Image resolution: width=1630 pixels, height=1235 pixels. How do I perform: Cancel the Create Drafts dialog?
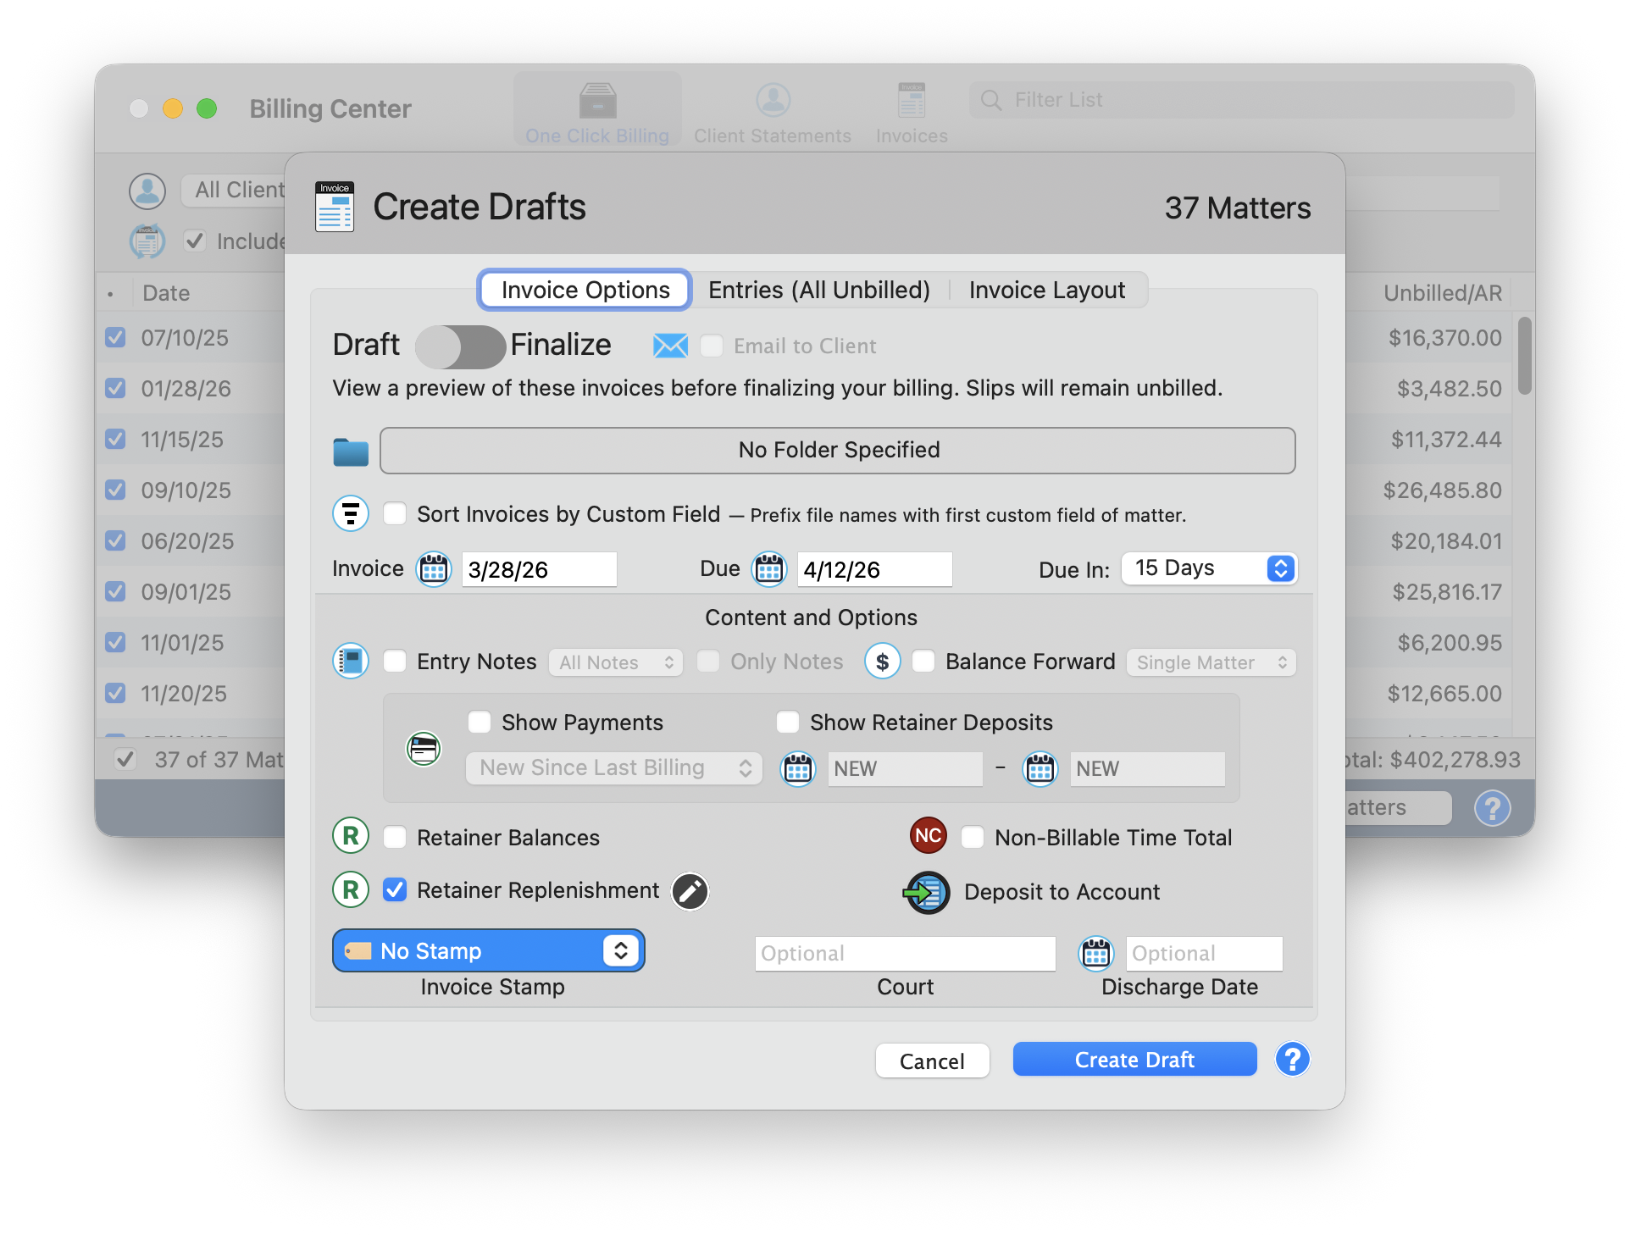(x=932, y=1061)
